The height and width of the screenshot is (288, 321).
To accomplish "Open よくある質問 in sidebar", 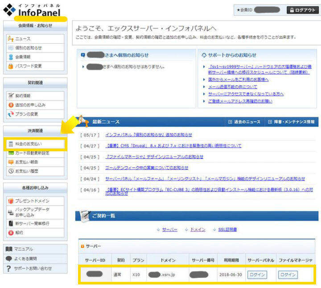I will pos(35,259).
